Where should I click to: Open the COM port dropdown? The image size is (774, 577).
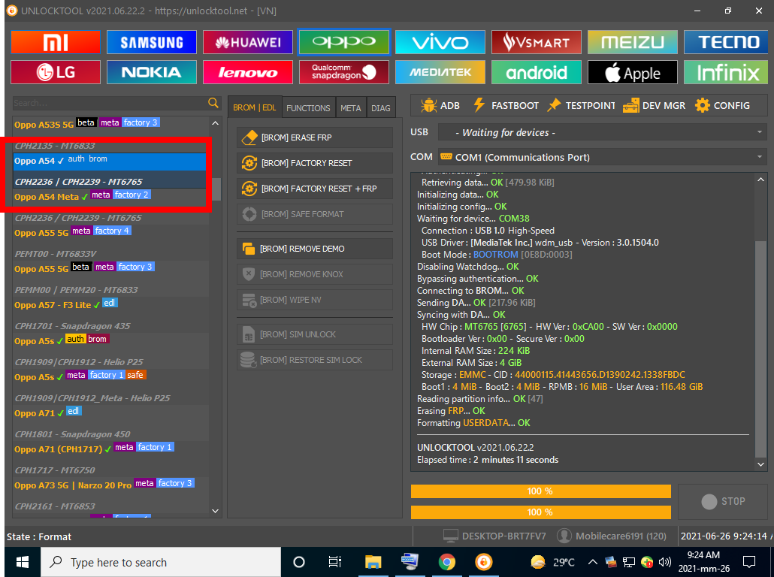coord(602,157)
